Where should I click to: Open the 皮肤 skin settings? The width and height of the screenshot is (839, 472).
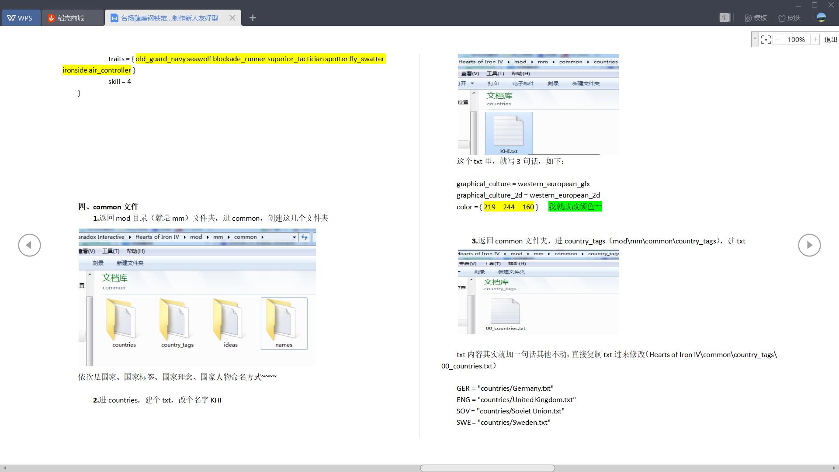(x=789, y=17)
